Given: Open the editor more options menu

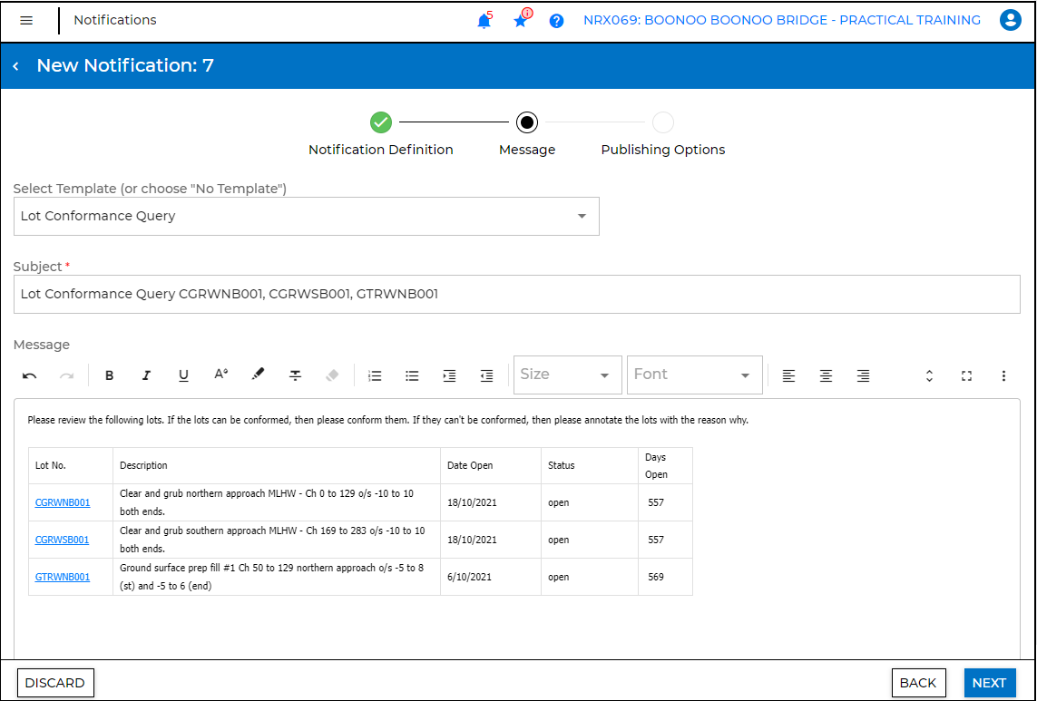Looking at the screenshot, I should [1003, 375].
